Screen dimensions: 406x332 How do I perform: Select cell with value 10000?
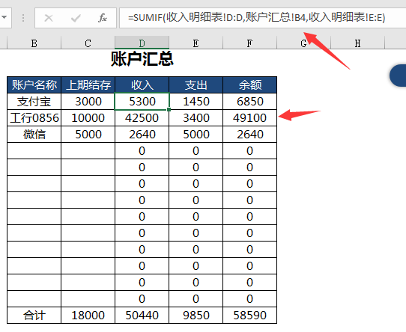[88, 118]
